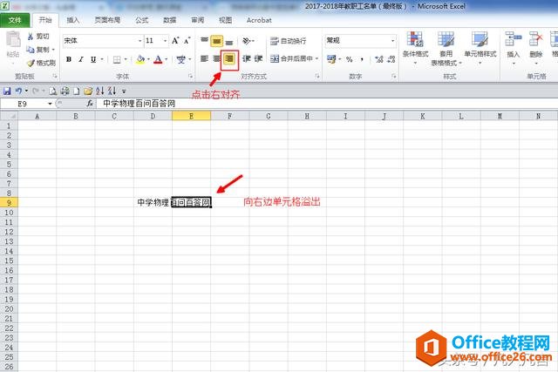Viewport: 558px width, 372px height.
Task: Open print preview quick toolbar icon
Action: click(52, 91)
